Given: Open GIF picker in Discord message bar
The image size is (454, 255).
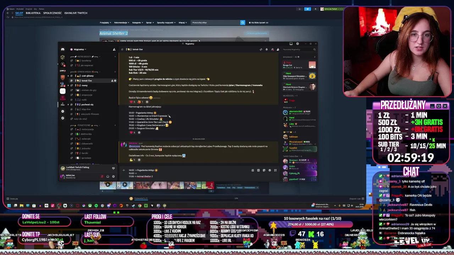Looking at the screenshot, I should coord(258,170).
